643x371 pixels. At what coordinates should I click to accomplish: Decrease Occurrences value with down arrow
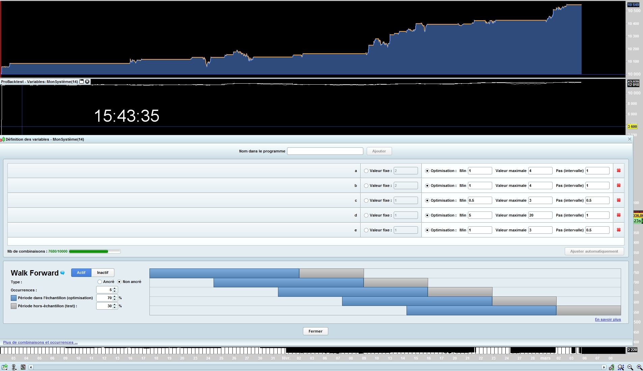[115, 291]
